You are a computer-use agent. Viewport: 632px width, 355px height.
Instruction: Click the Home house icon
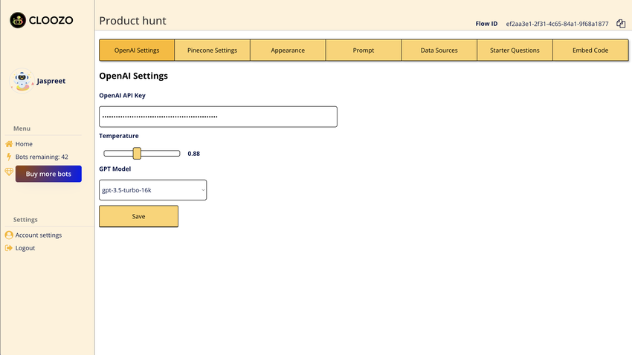point(9,144)
